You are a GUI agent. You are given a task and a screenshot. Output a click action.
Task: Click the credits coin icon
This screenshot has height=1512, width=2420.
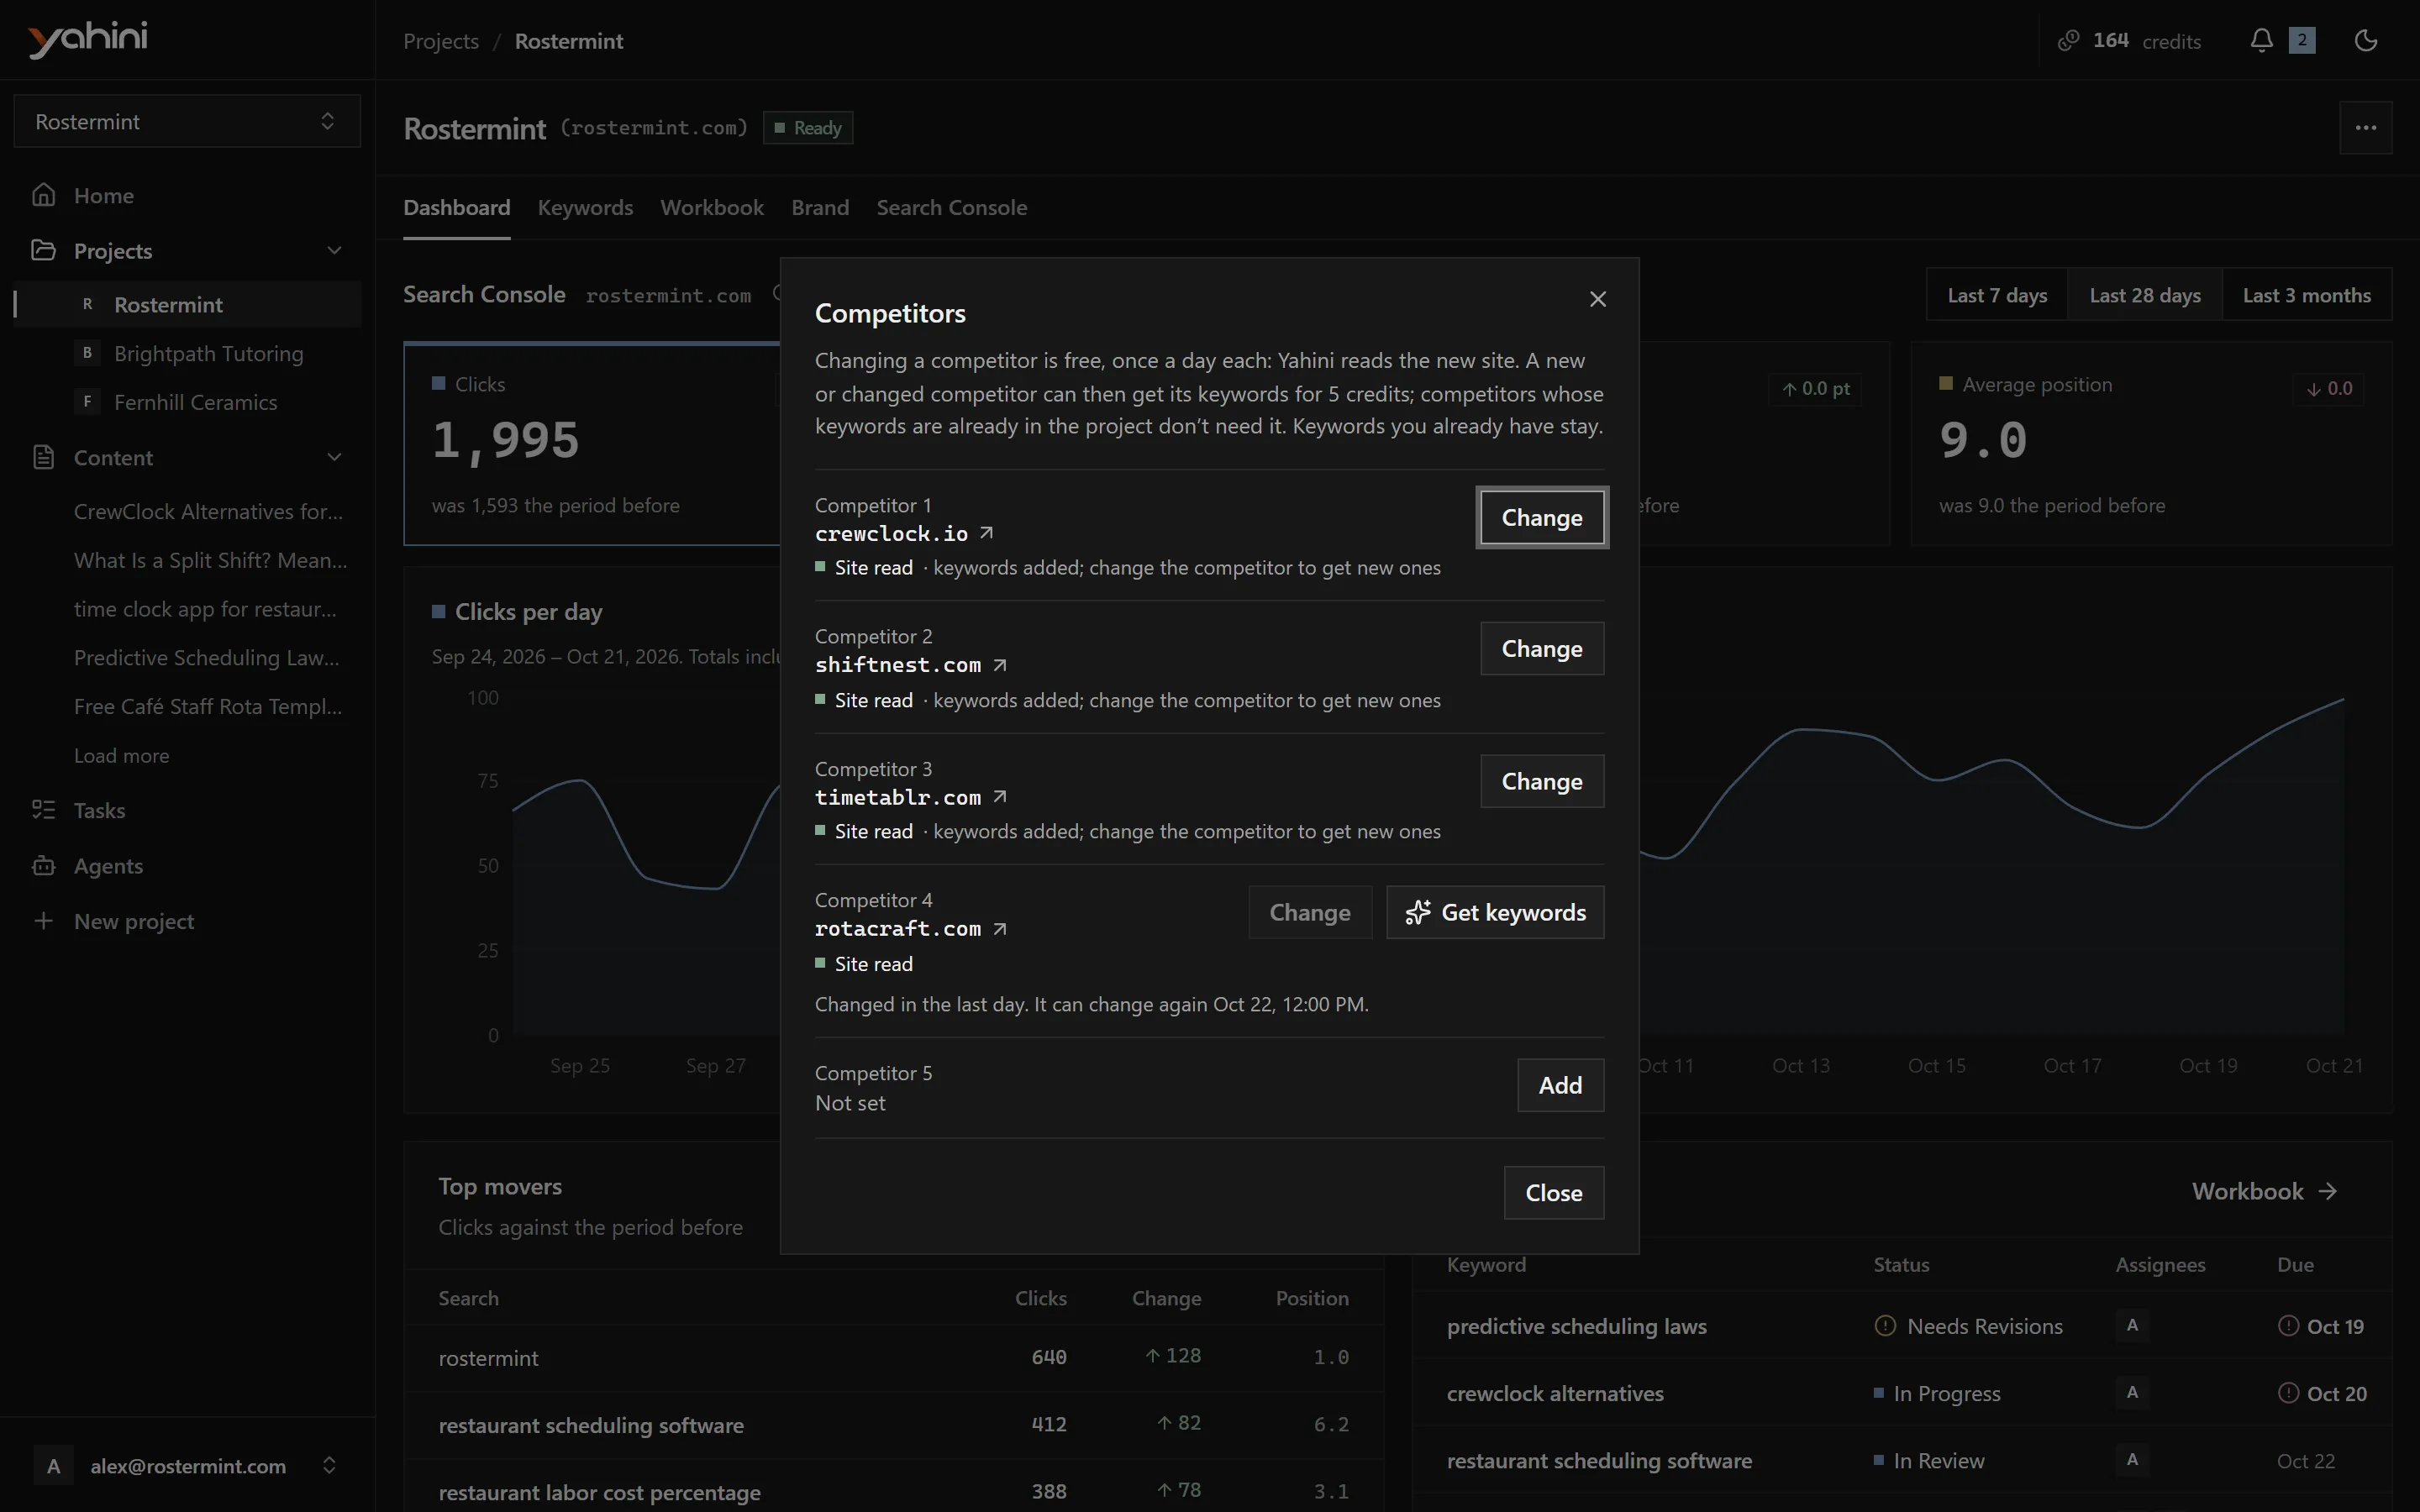coord(2068,41)
